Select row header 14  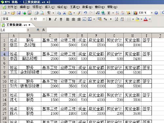[4, 100]
